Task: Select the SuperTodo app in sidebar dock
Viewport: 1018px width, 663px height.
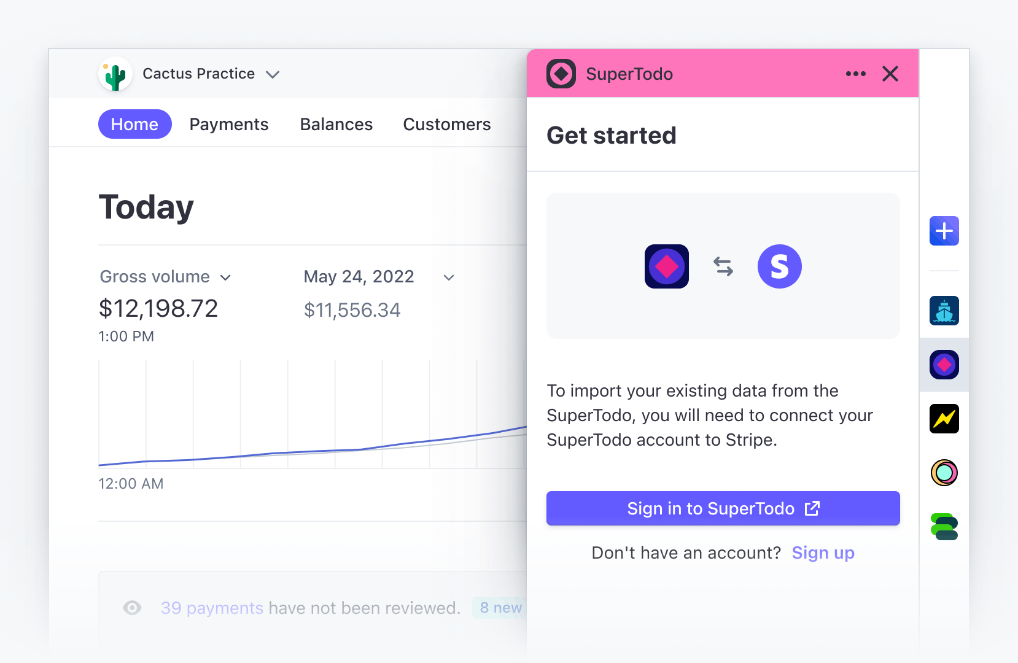Action: click(944, 365)
